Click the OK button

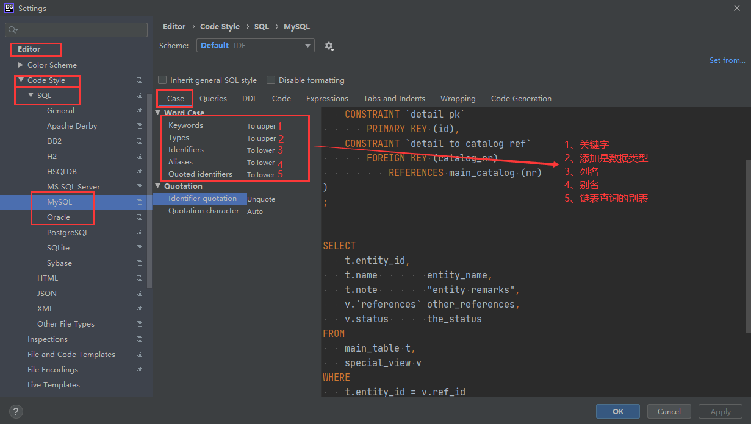618,411
